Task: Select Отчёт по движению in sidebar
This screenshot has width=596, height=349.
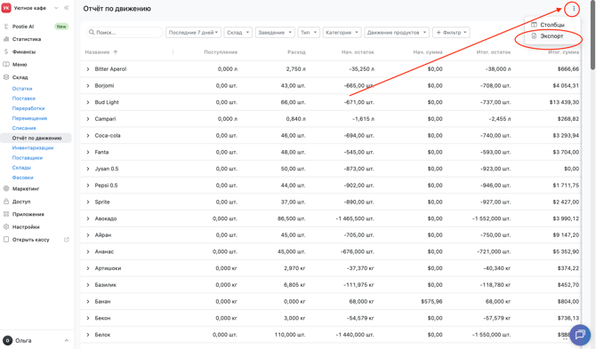Action: (x=36, y=138)
